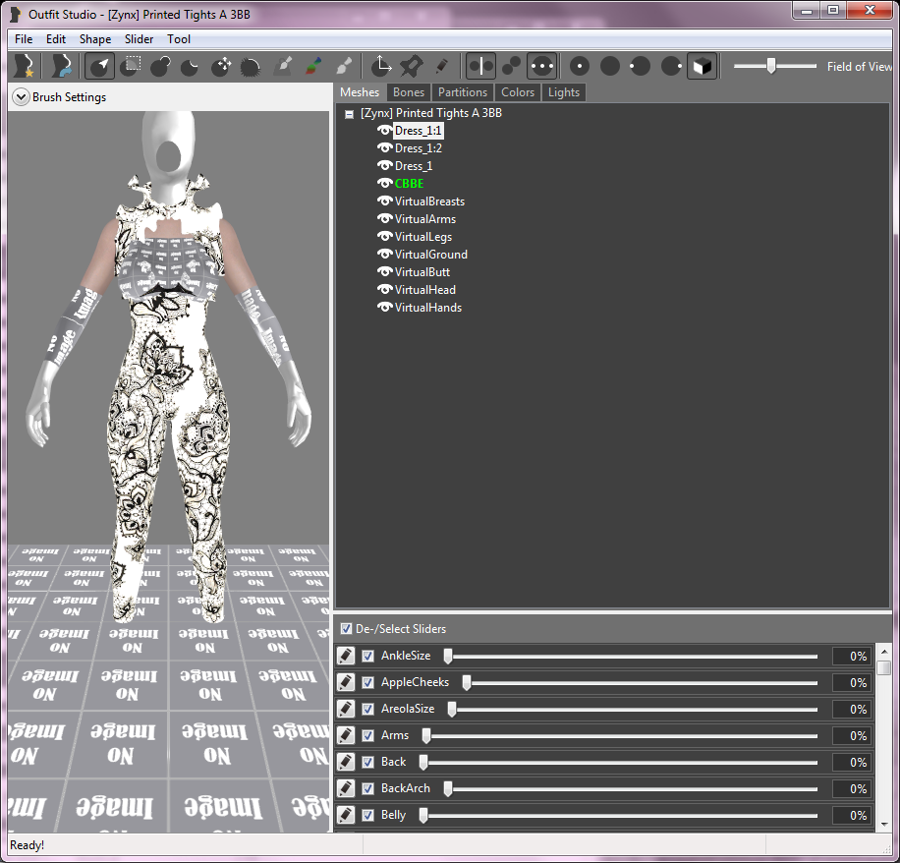Select the VirtualButt mesh
Image resolution: width=900 pixels, height=863 pixels.
(422, 272)
